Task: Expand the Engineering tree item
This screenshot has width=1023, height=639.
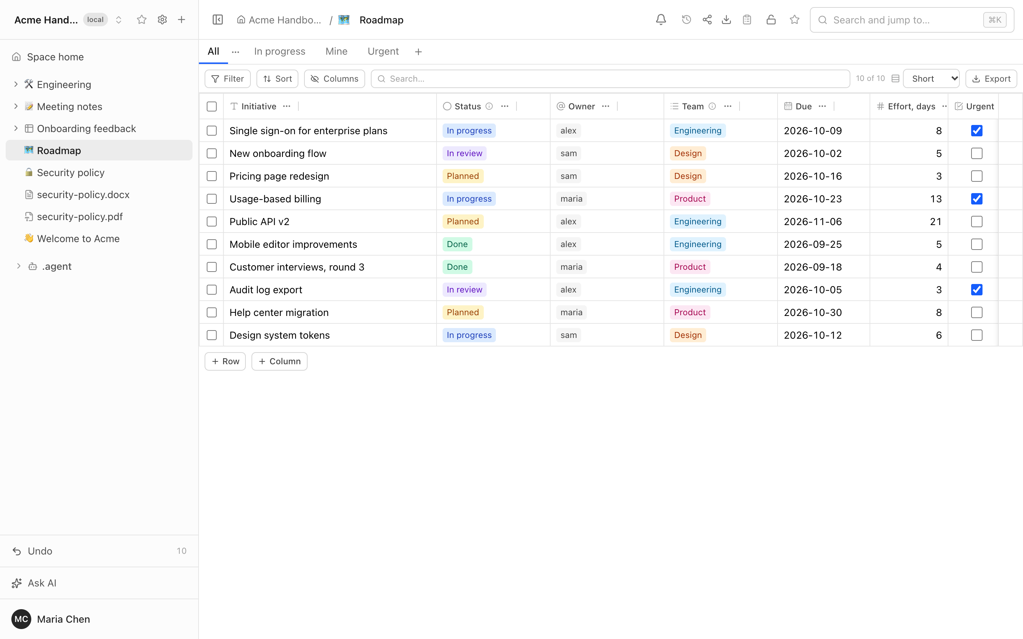Action: click(x=16, y=84)
